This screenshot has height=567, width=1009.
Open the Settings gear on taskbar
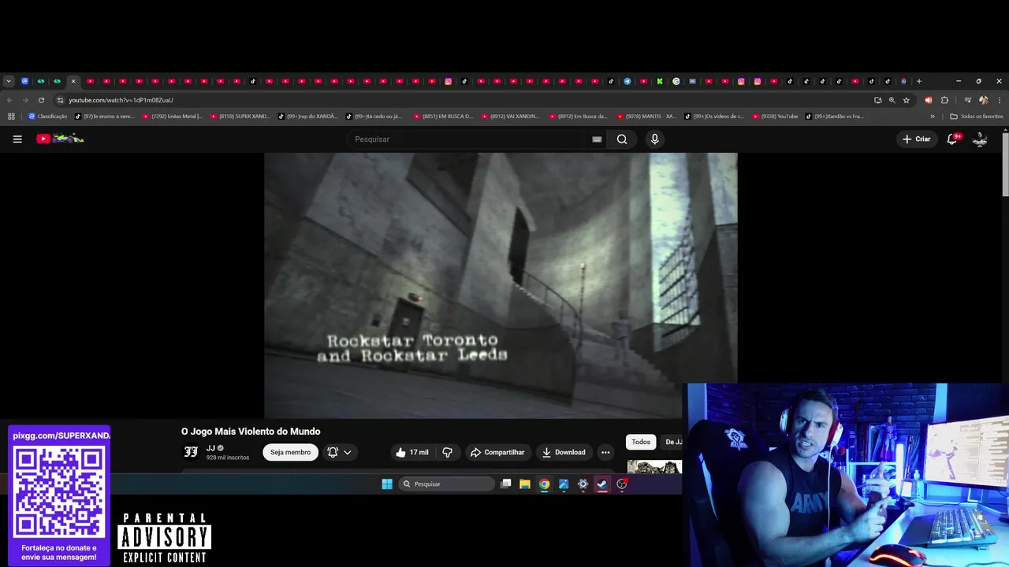point(583,484)
